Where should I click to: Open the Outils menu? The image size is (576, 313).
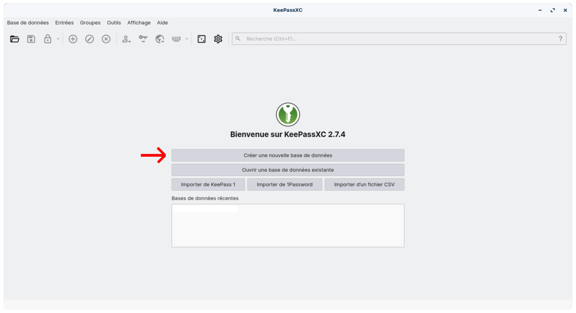[114, 23]
